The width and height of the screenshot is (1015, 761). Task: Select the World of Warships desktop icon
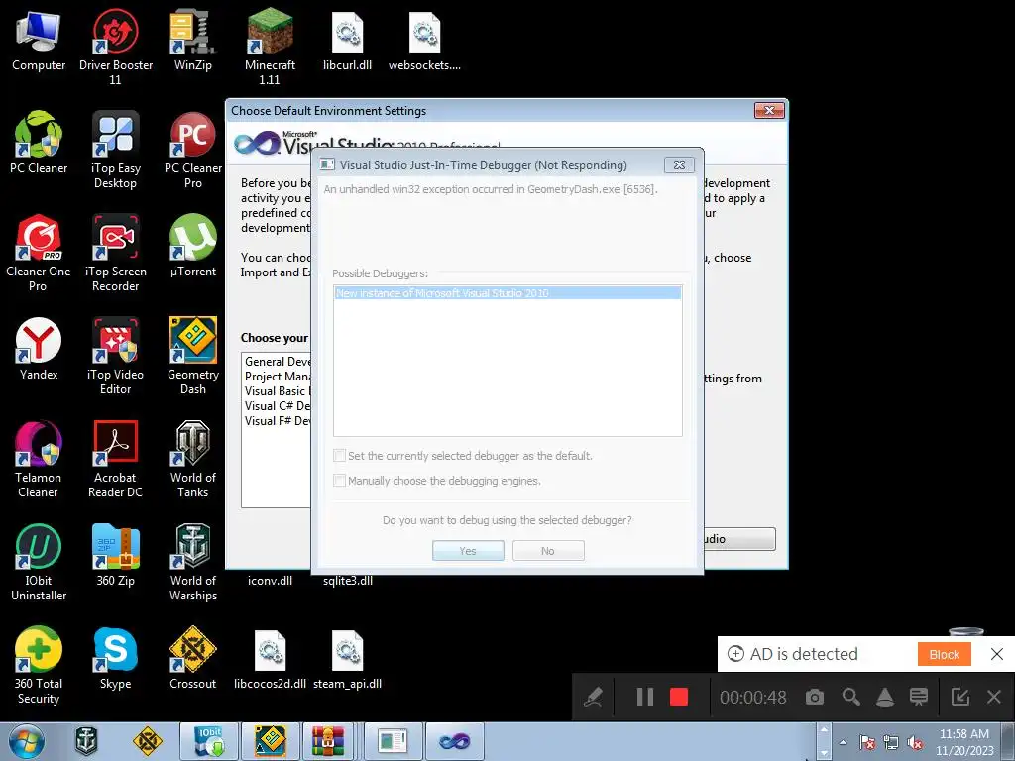193,563
